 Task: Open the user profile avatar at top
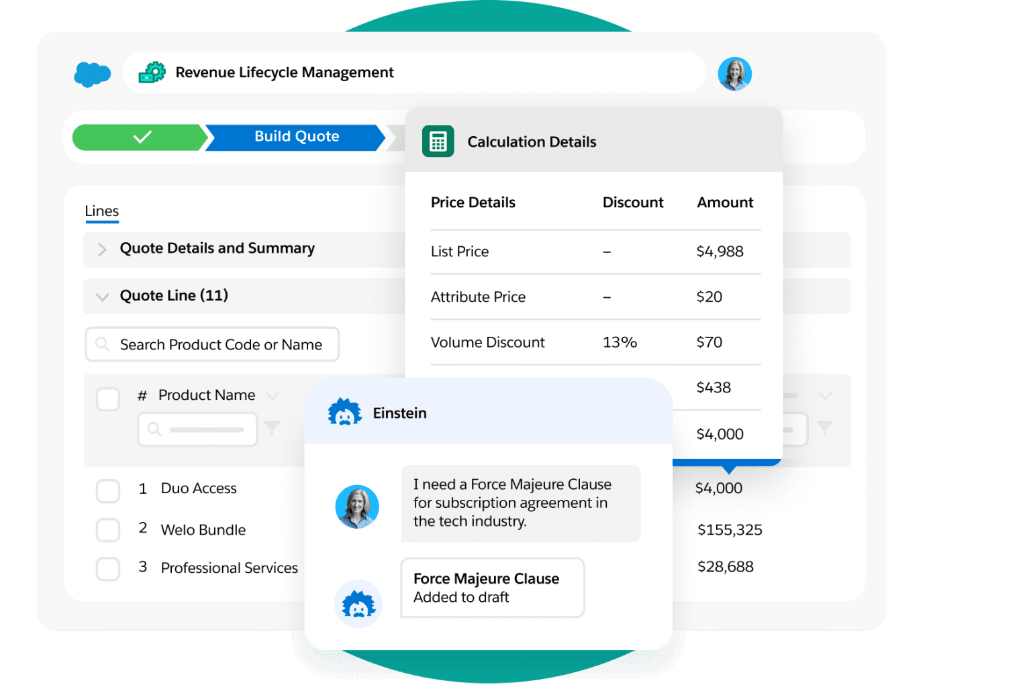pos(735,74)
